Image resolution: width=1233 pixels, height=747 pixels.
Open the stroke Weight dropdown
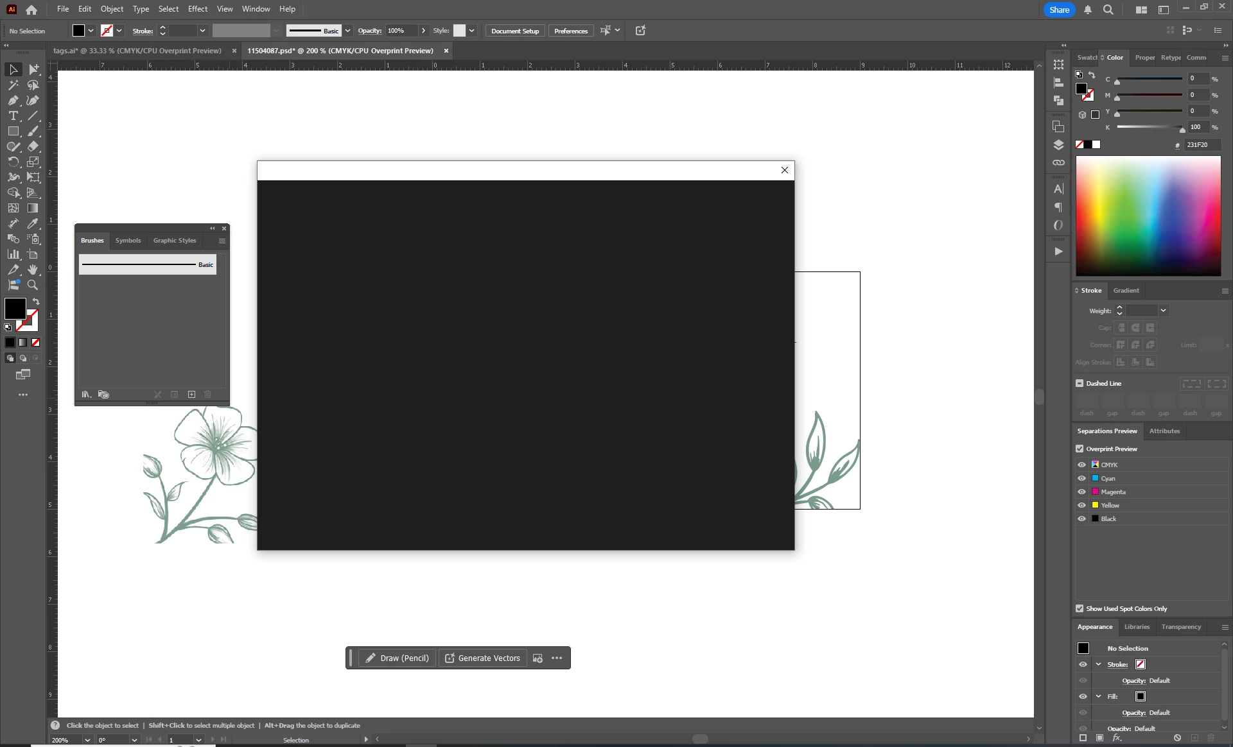pyautogui.click(x=1163, y=311)
